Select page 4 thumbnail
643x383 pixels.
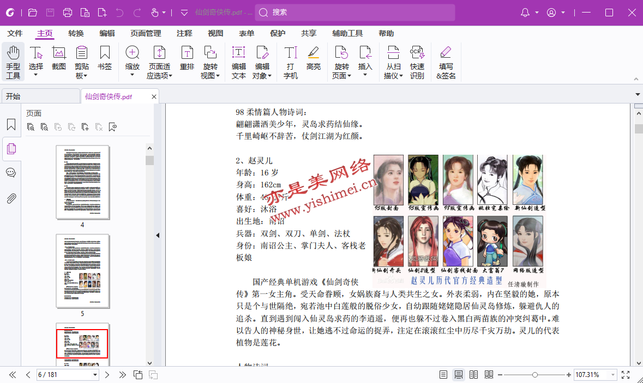coord(82,183)
